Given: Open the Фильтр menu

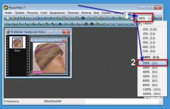Looking at the screenshot, I should (86, 13).
